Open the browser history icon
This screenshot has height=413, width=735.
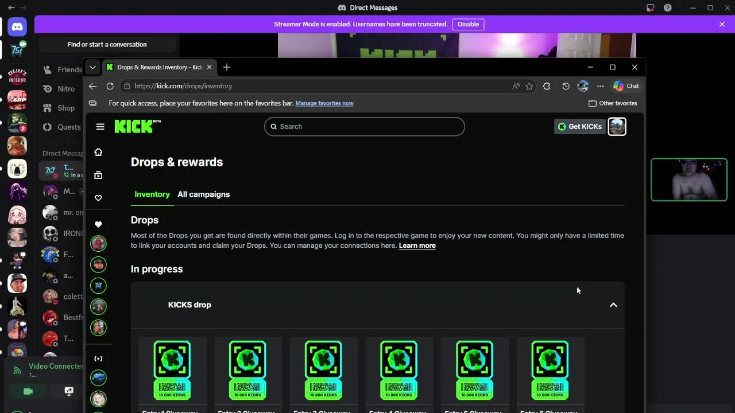566,86
